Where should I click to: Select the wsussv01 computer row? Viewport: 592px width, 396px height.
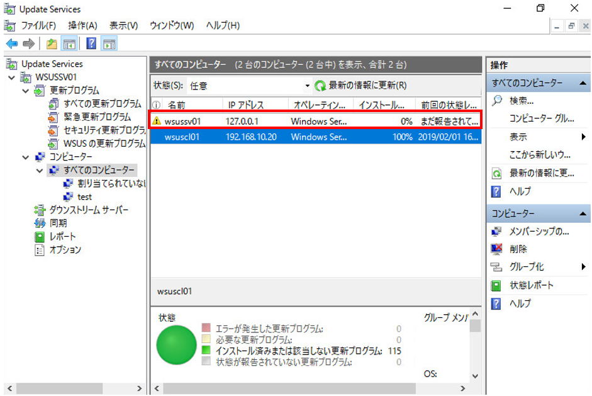[316, 122]
